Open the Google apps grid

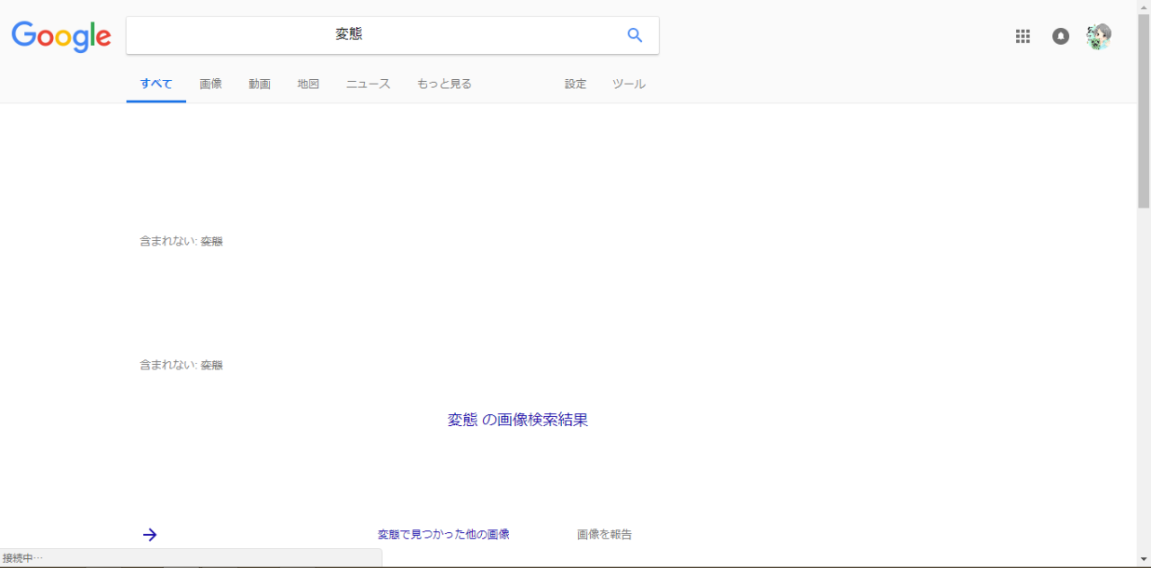1022,36
